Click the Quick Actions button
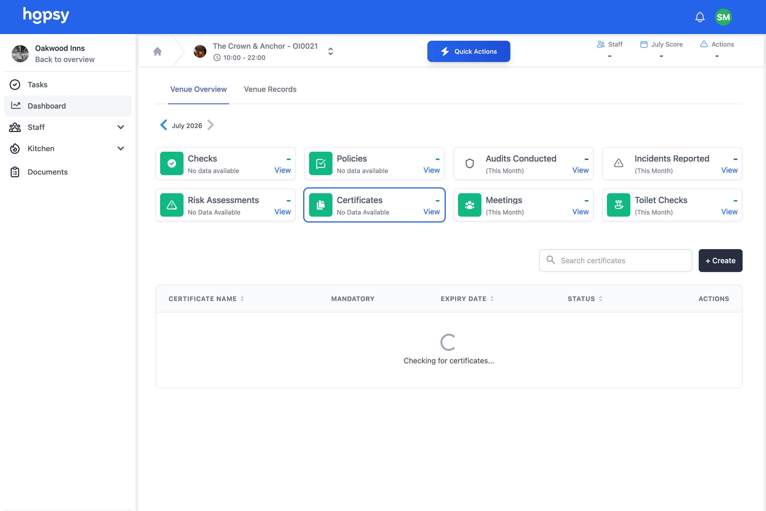766x511 pixels. (469, 51)
